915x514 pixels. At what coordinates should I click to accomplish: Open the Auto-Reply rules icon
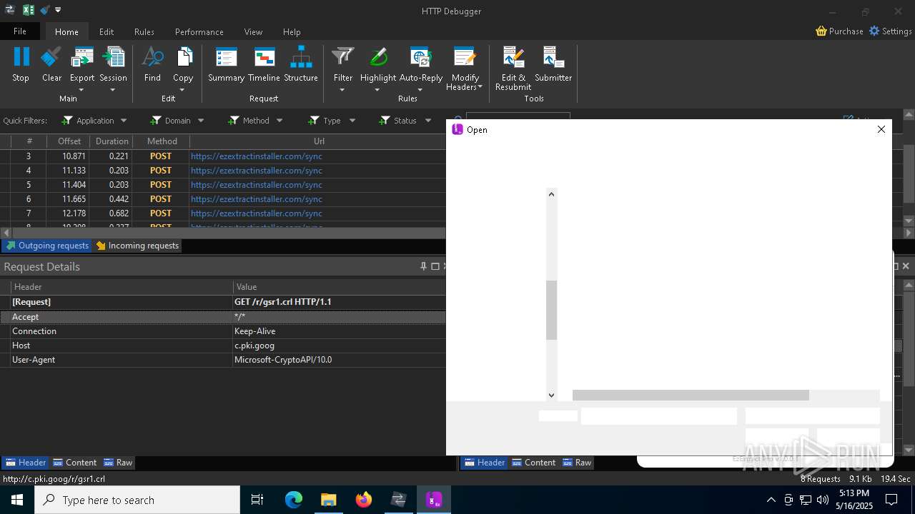click(420, 57)
